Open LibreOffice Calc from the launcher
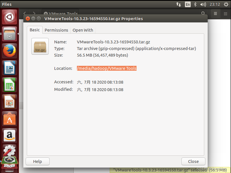Image resolution: width=231 pixels, height=173 pixels. pyautogui.click(x=9, y=85)
